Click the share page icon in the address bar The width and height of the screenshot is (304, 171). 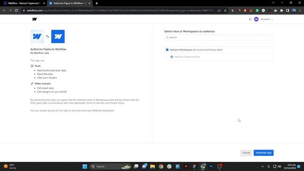[x=219, y=10]
